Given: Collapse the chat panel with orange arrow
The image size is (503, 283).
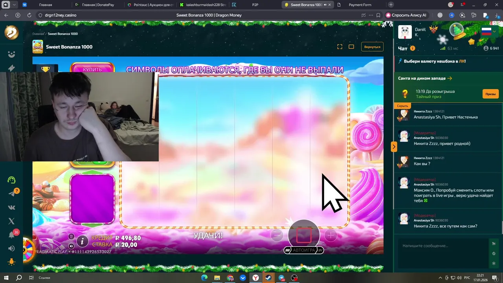Looking at the screenshot, I should pos(394,147).
